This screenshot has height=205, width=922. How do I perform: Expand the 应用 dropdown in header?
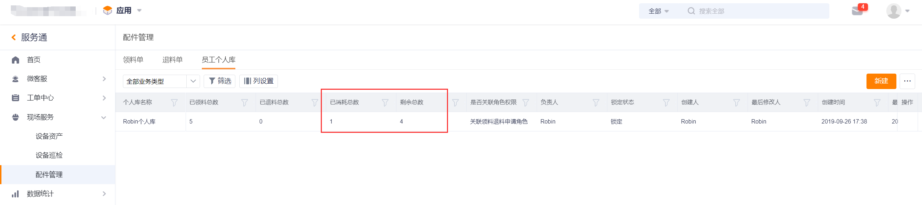(123, 10)
